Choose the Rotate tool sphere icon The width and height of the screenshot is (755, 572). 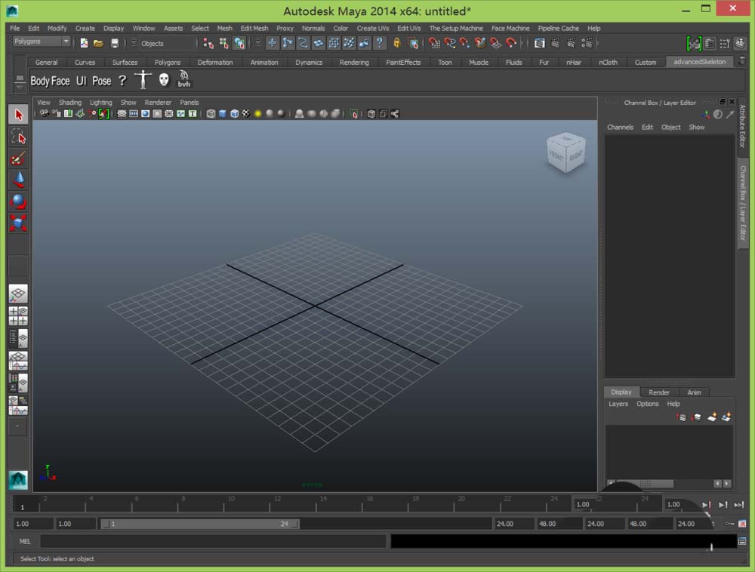click(x=18, y=201)
